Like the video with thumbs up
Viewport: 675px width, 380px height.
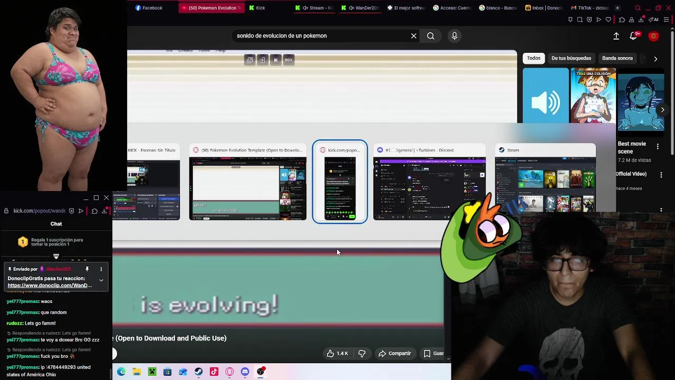[x=337, y=354]
